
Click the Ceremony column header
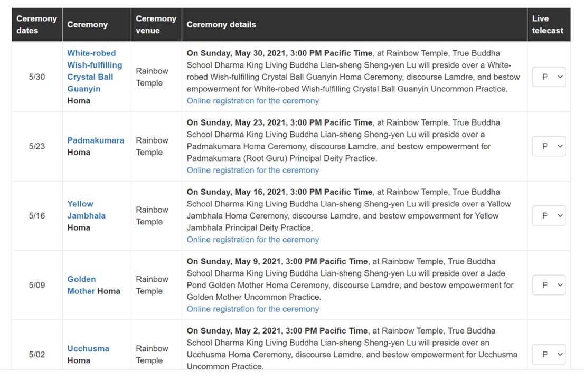pyautogui.click(x=87, y=24)
